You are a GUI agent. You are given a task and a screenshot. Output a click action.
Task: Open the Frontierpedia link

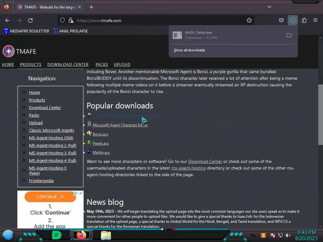[41, 181]
